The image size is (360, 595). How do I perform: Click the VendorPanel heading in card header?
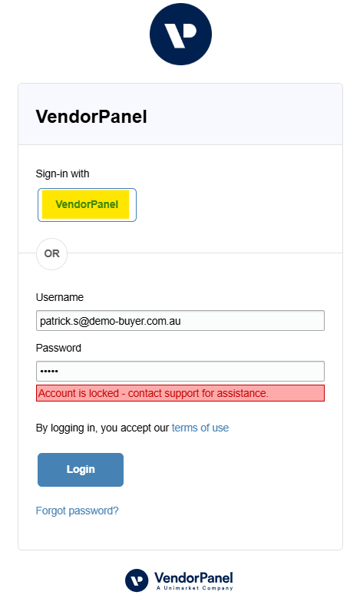pyautogui.click(x=91, y=116)
